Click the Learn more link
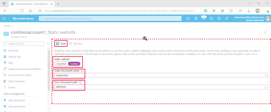The width and height of the screenshot is (271, 112). (x=251, y=54)
